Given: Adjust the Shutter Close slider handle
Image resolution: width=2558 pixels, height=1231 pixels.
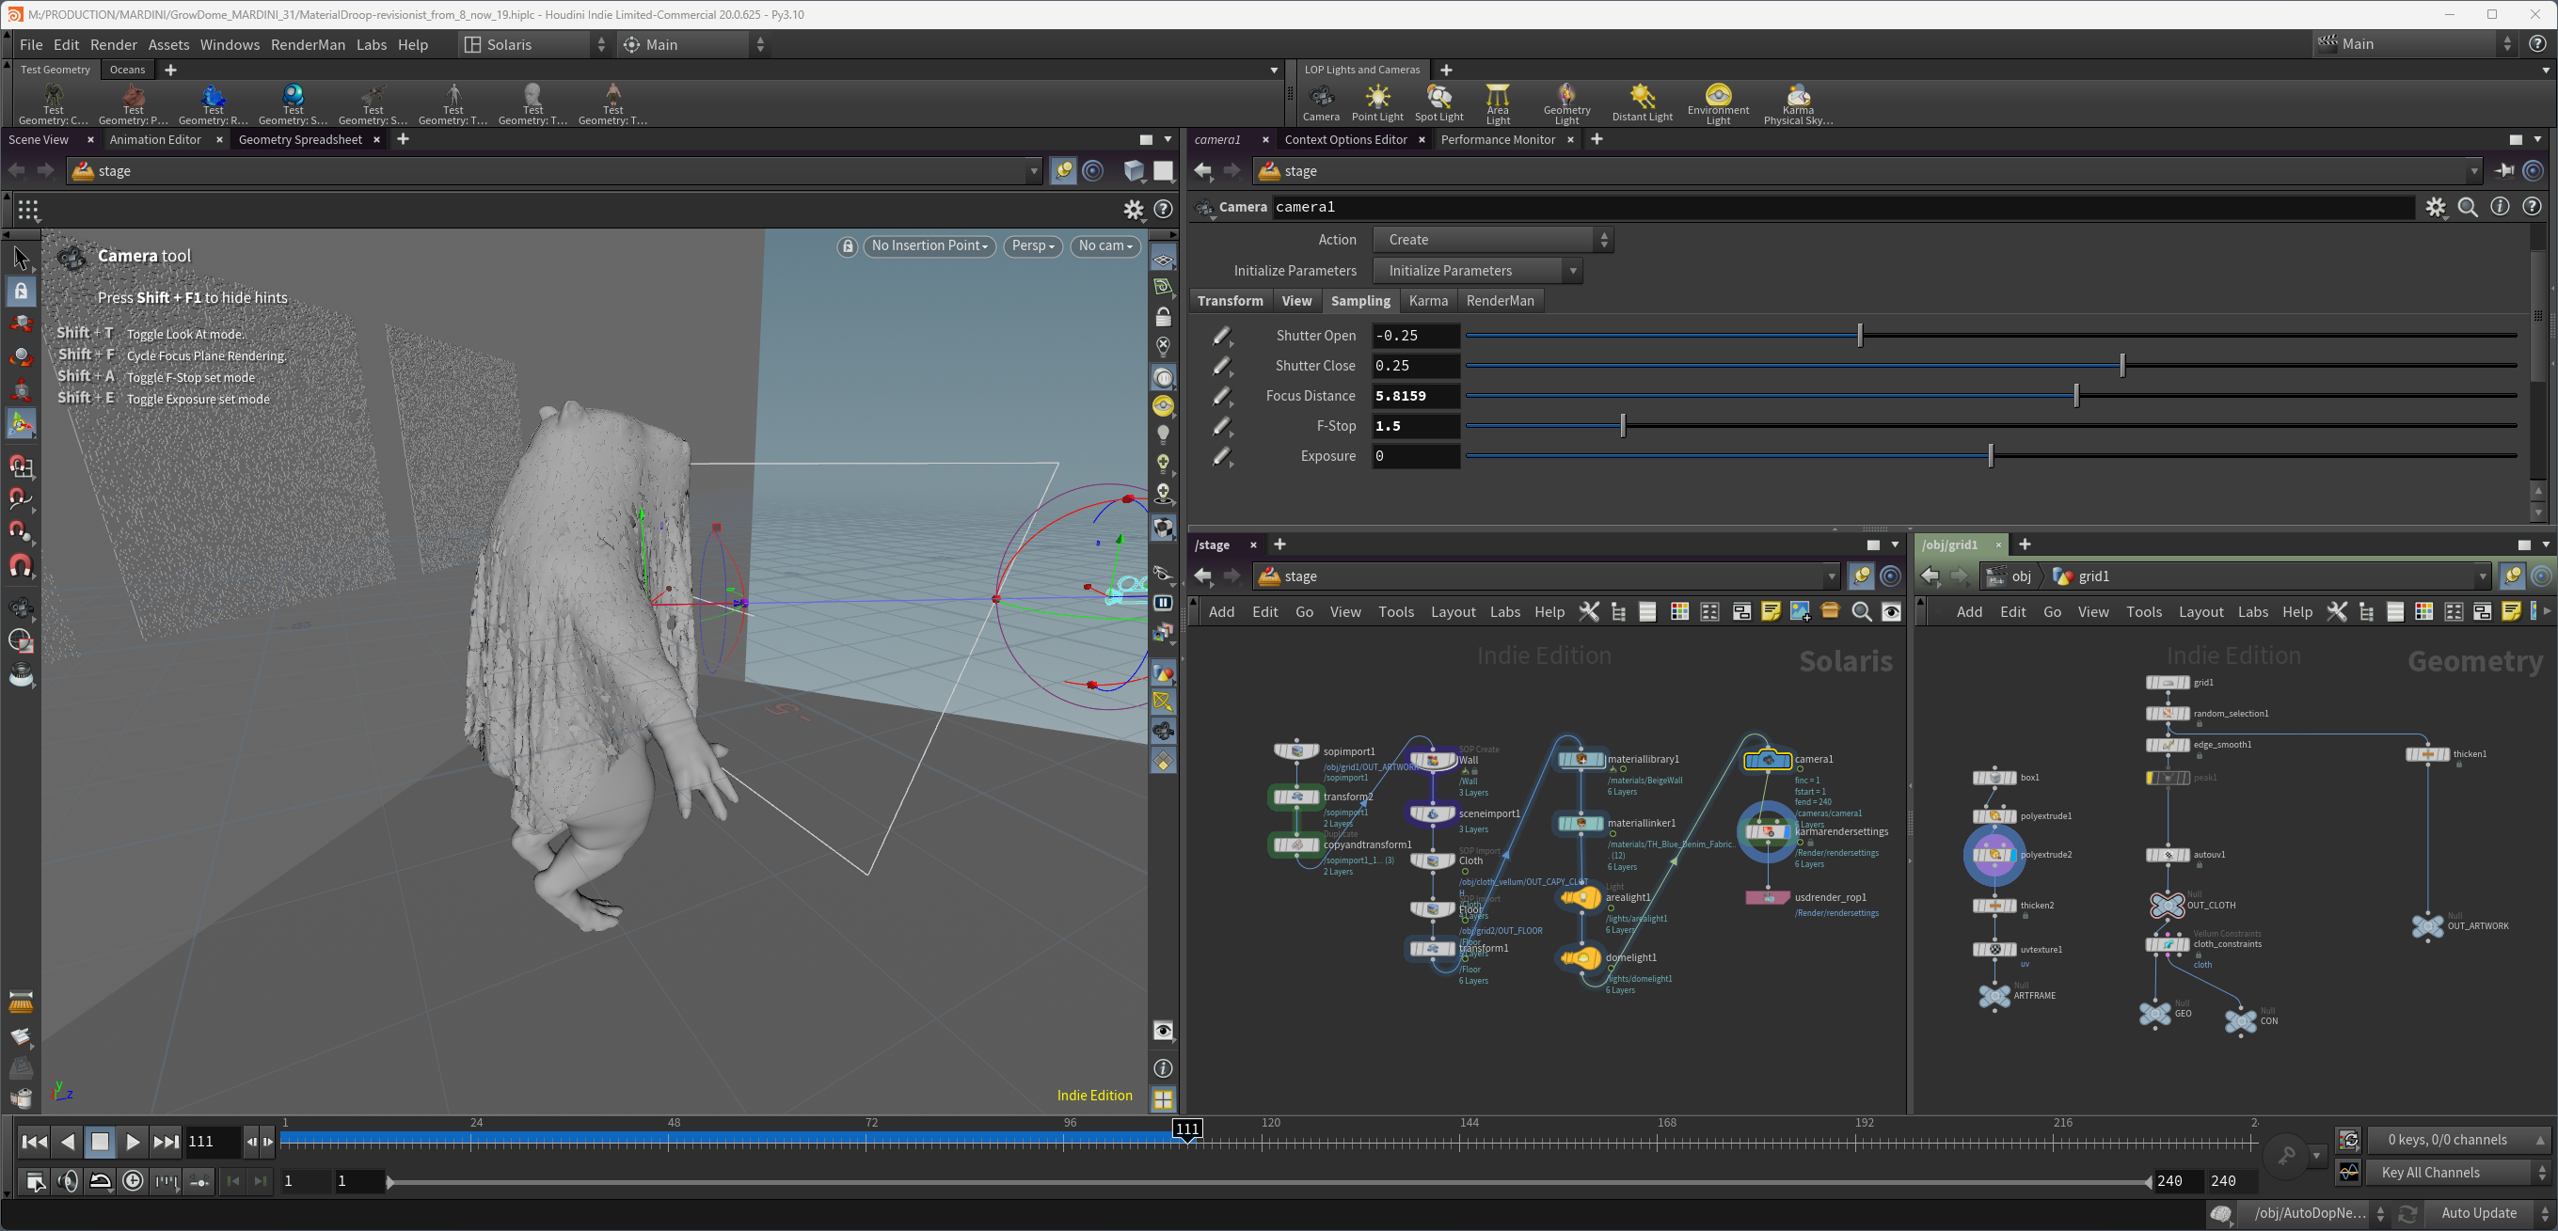Looking at the screenshot, I should pyautogui.click(x=2122, y=365).
